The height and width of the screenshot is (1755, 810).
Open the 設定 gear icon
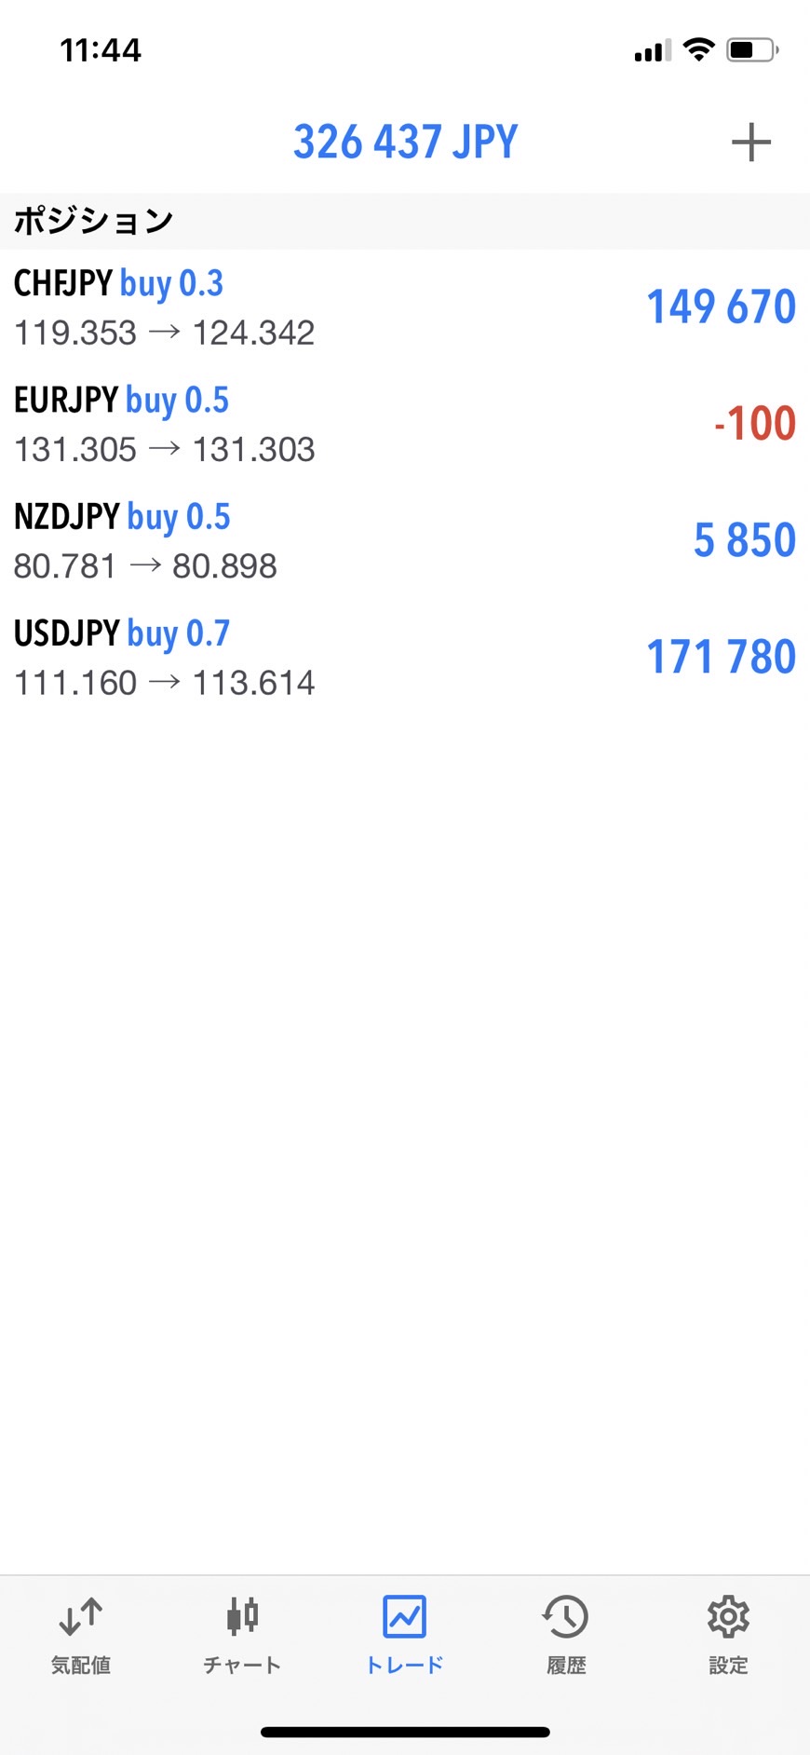coord(728,1616)
